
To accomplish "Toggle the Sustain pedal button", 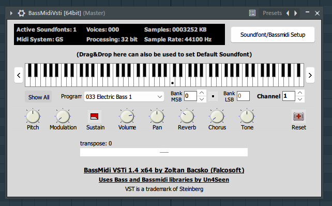I will pyautogui.click(x=95, y=116).
